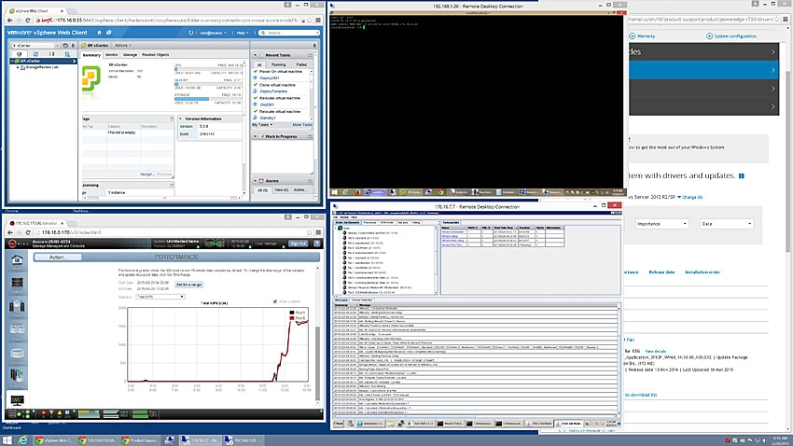The height and width of the screenshot is (446, 793).
Task: Select the SR vCenter tree item
Action: [44, 62]
